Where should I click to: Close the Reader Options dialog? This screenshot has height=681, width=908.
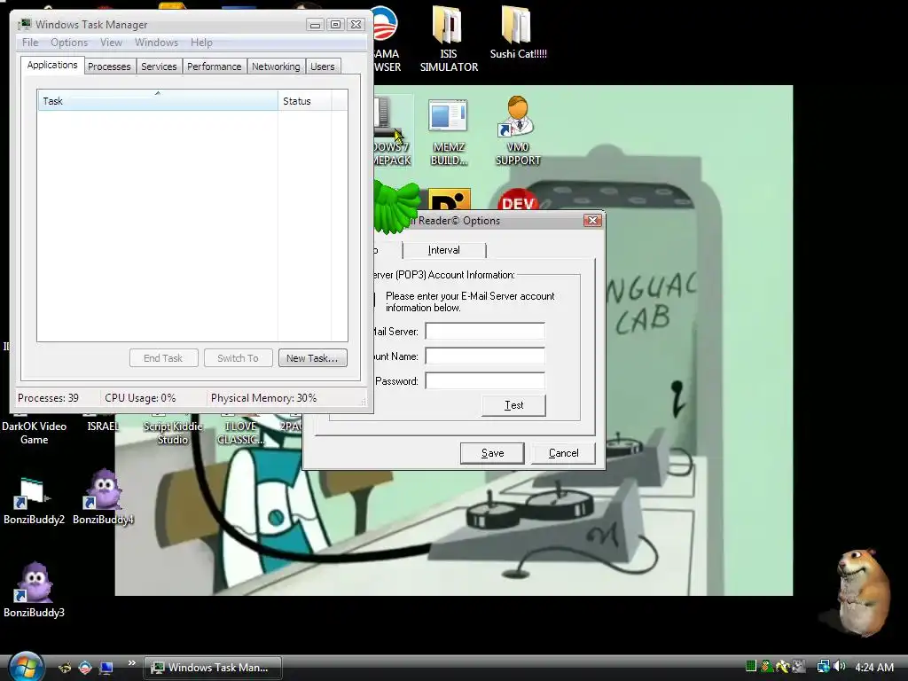click(592, 220)
